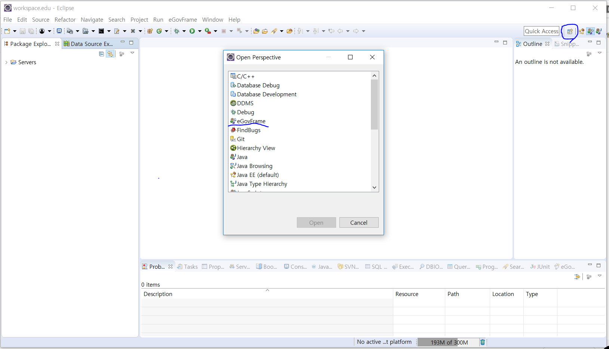Click the Open Terminal console icon
This screenshot has height=349, width=609.
(101, 31)
